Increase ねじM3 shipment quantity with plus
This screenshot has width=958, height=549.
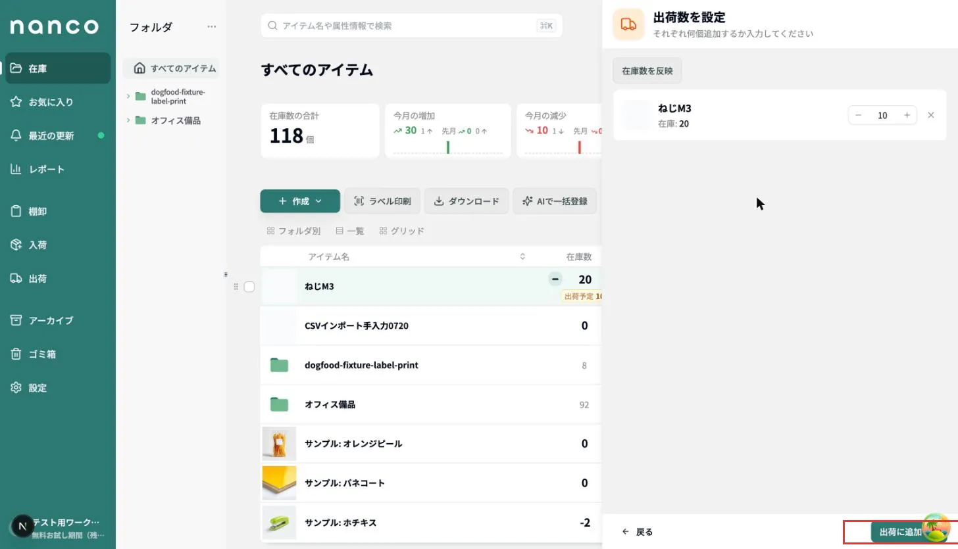(x=907, y=115)
